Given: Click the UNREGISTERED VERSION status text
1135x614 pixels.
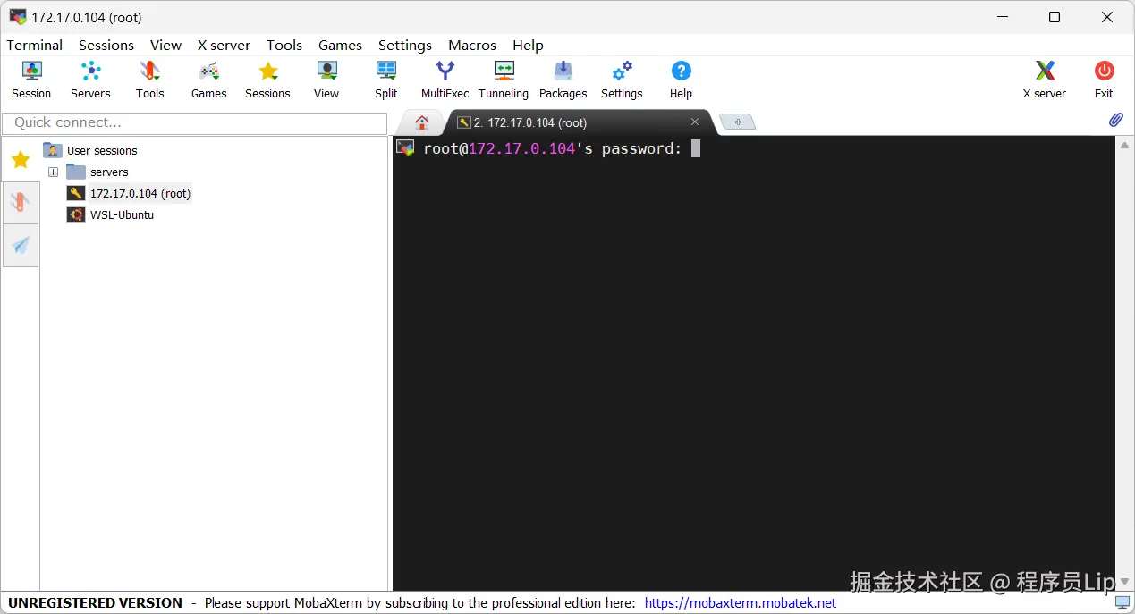Looking at the screenshot, I should click(x=95, y=603).
